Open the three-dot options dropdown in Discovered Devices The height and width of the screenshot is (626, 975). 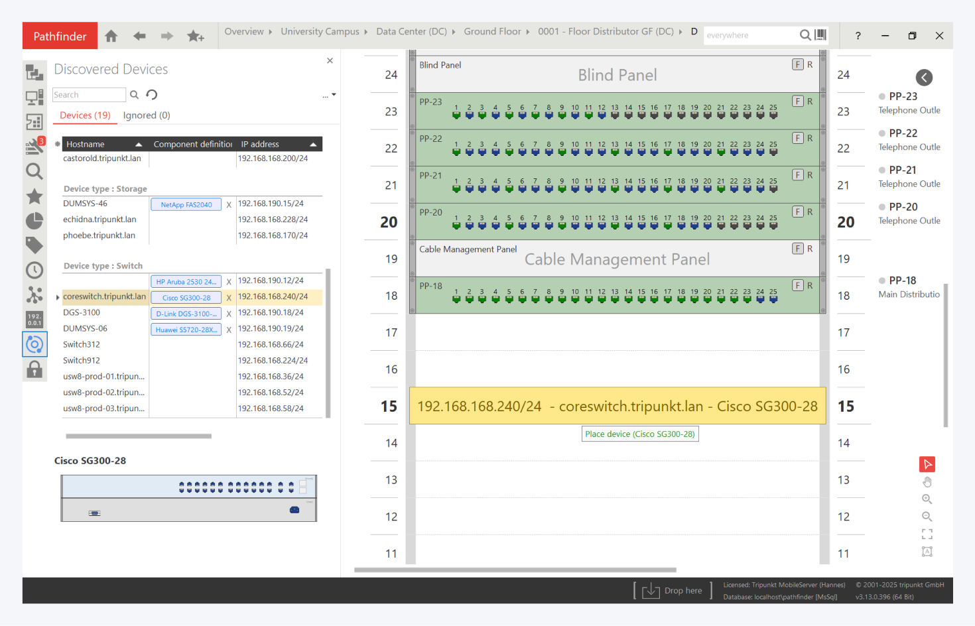[329, 95]
